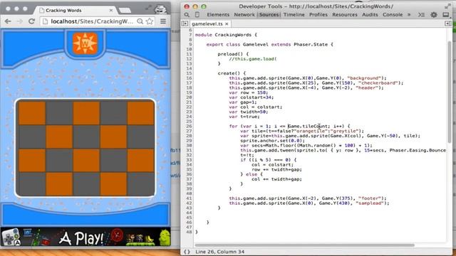Viewport: 456px width, 256px height.
Task: Click the 'var row = 150;' line
Action: pyautogui.click(x=249, y=92)
